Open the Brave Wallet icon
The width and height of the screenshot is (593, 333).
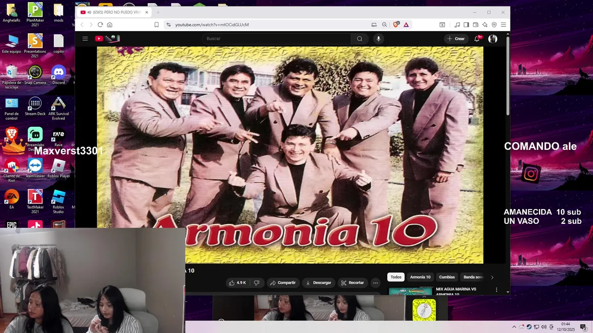click(x=476, y=25)
